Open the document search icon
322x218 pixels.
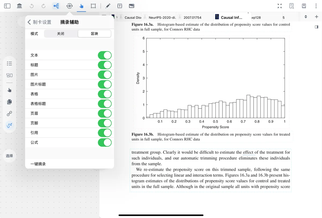(x=292, y=6)
